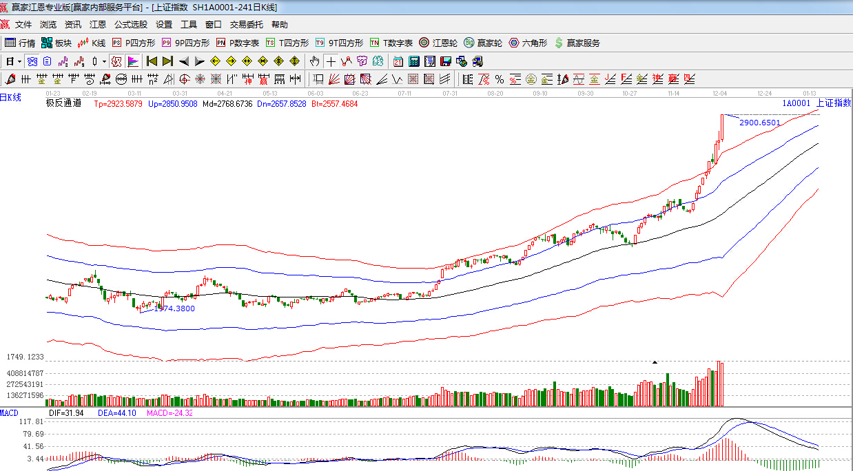Click the percent (%) drawing tool
853x471 pixels.
tap(499, 79)
